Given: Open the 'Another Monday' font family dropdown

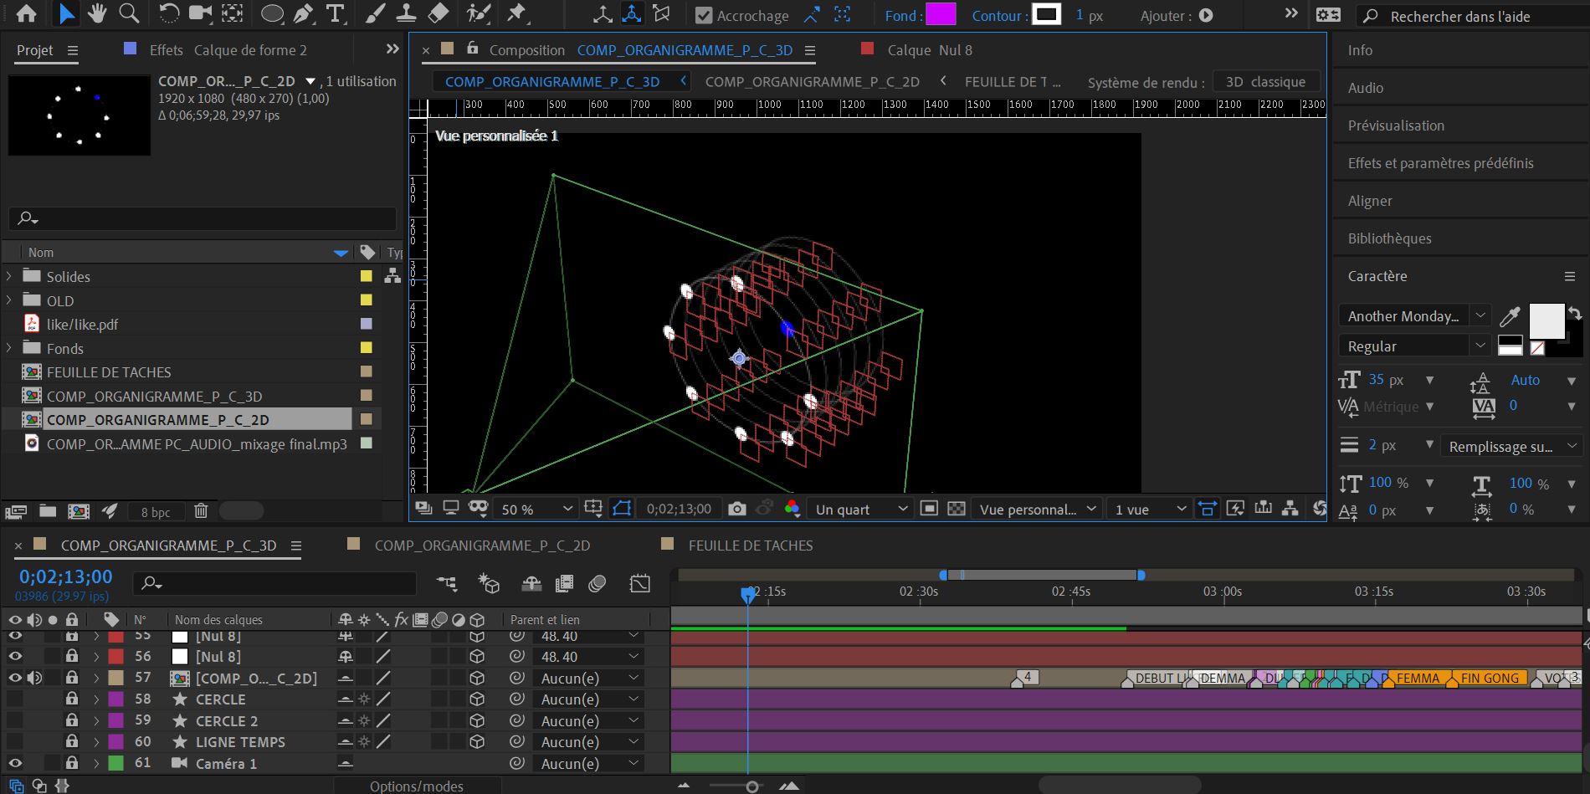Looking at the screenshot, I should [1413, 315].
